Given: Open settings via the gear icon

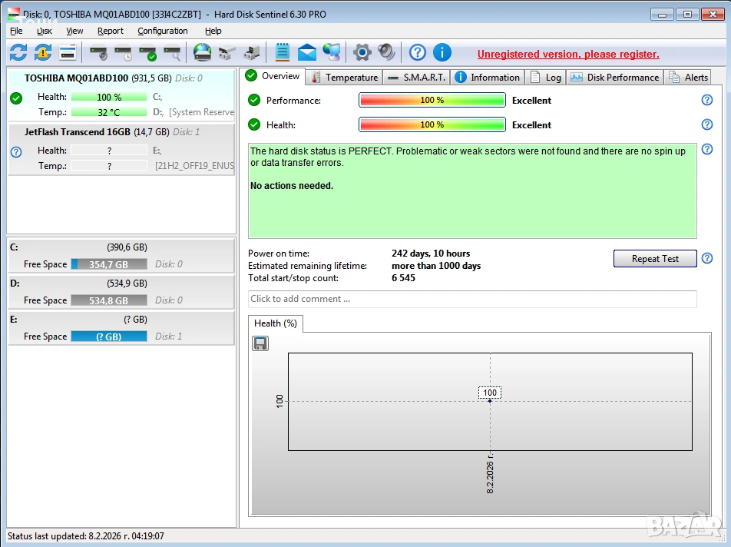Looking at the screenshot, I should [x=362, y=52].
